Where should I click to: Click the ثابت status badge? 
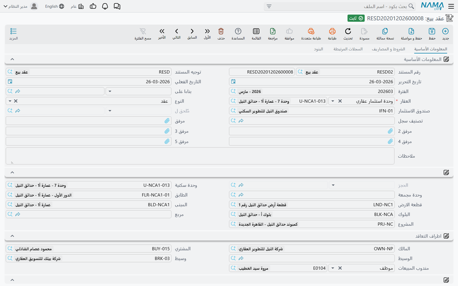click(356, 18)
